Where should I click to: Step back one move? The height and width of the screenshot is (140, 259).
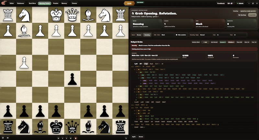point(62,138)
